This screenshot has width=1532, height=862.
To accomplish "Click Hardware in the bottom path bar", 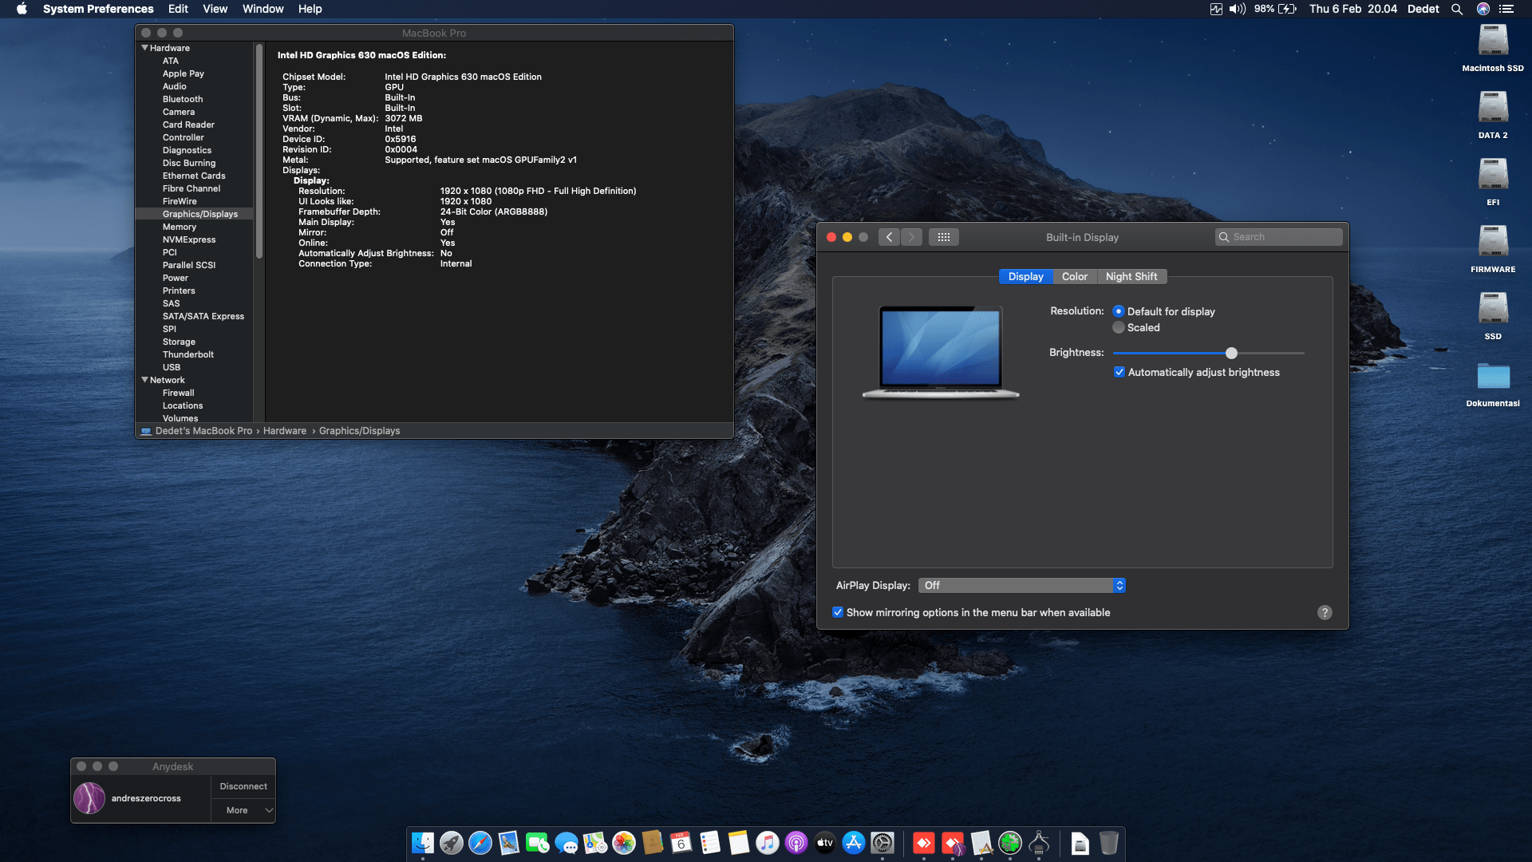I will (285, 431).
